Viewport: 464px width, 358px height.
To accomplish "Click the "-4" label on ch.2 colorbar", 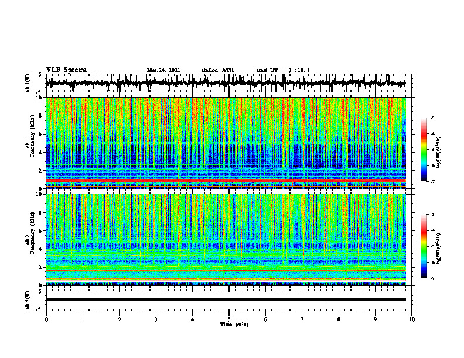I will point(432,230).
